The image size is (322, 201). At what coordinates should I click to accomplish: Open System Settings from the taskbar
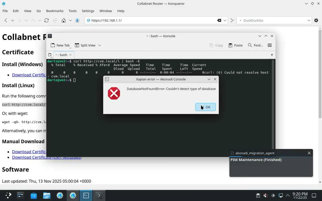tap(20, 195)
